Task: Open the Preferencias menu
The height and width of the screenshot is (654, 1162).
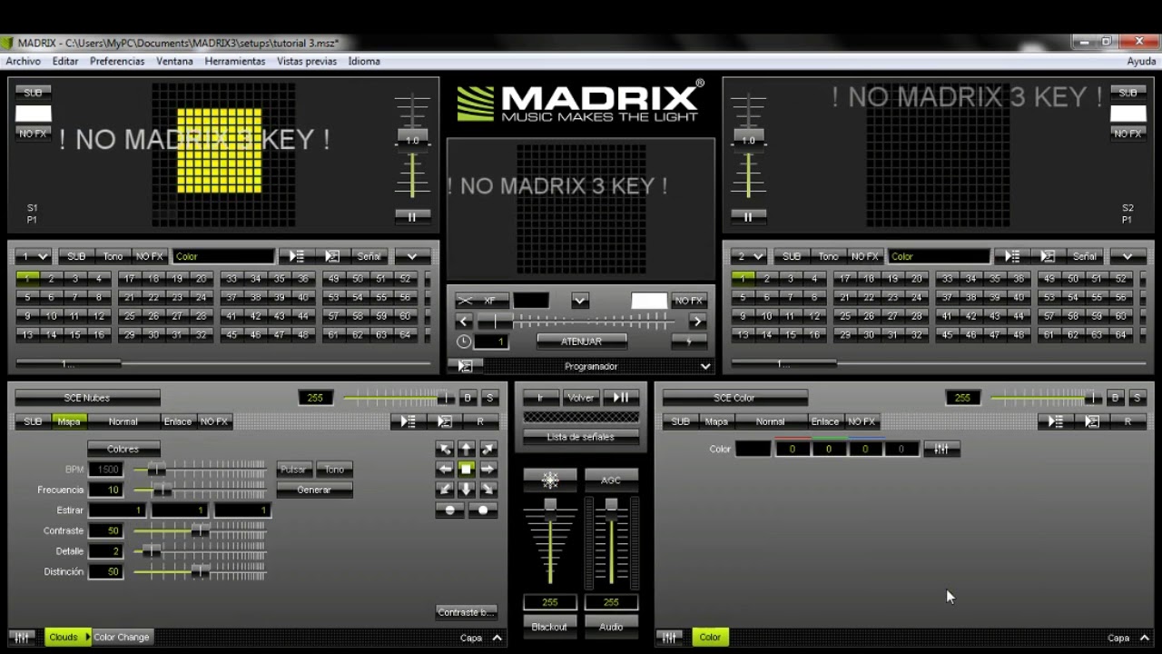Action: point(117,61)
